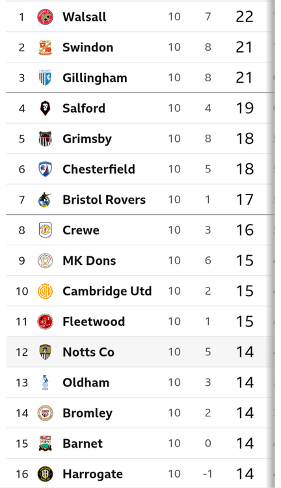Screen dimensions: 281x488
Task: Click the Walsall club crest icon
Action: (x=45, y=17)
